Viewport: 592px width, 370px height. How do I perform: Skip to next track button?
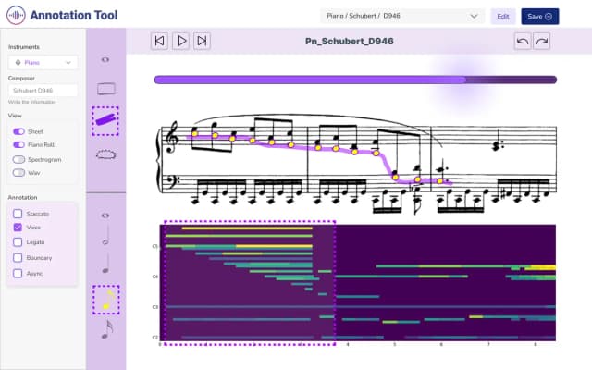[x=202, y=41]
